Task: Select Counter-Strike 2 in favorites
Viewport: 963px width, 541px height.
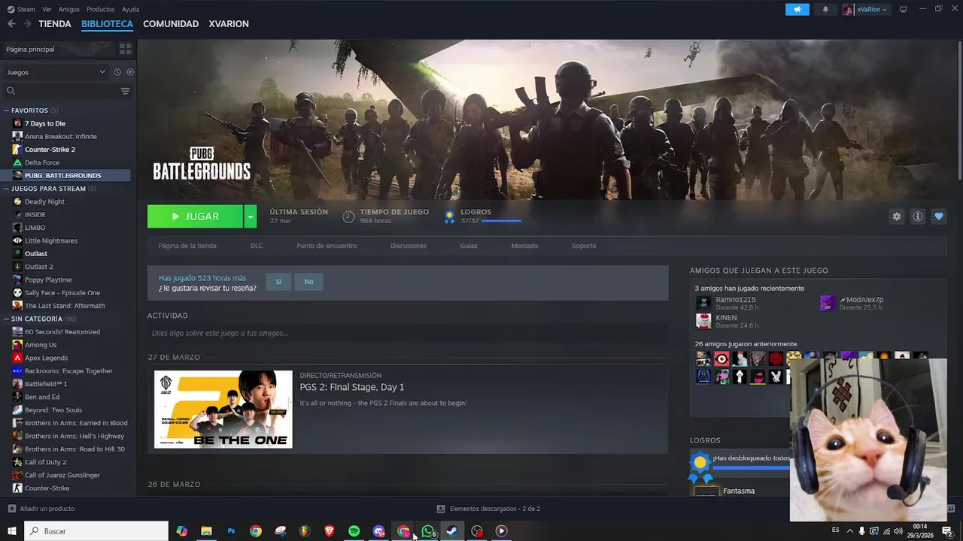Action: click(x=50, y=150)
